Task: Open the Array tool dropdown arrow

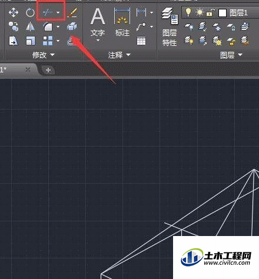Action: tap(58, 41)
